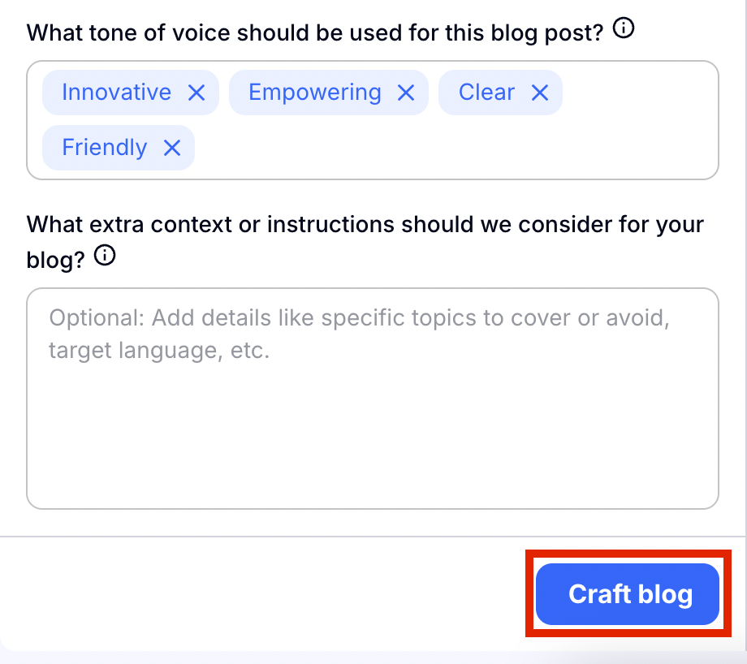Select the Innovative tag label

point(116,93)
